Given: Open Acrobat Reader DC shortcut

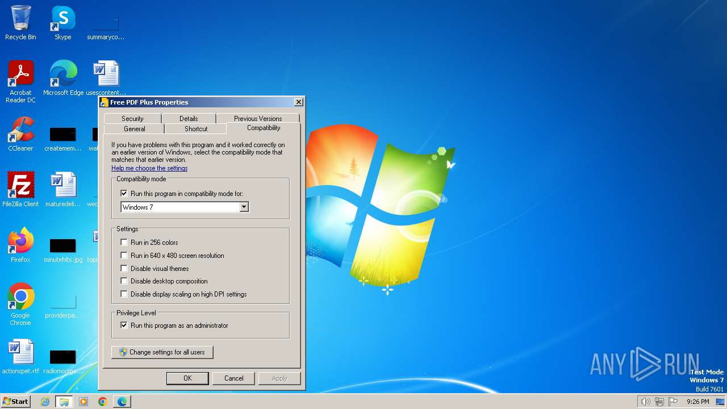Looking at the screenshot, I should click(x=20, y=81).
